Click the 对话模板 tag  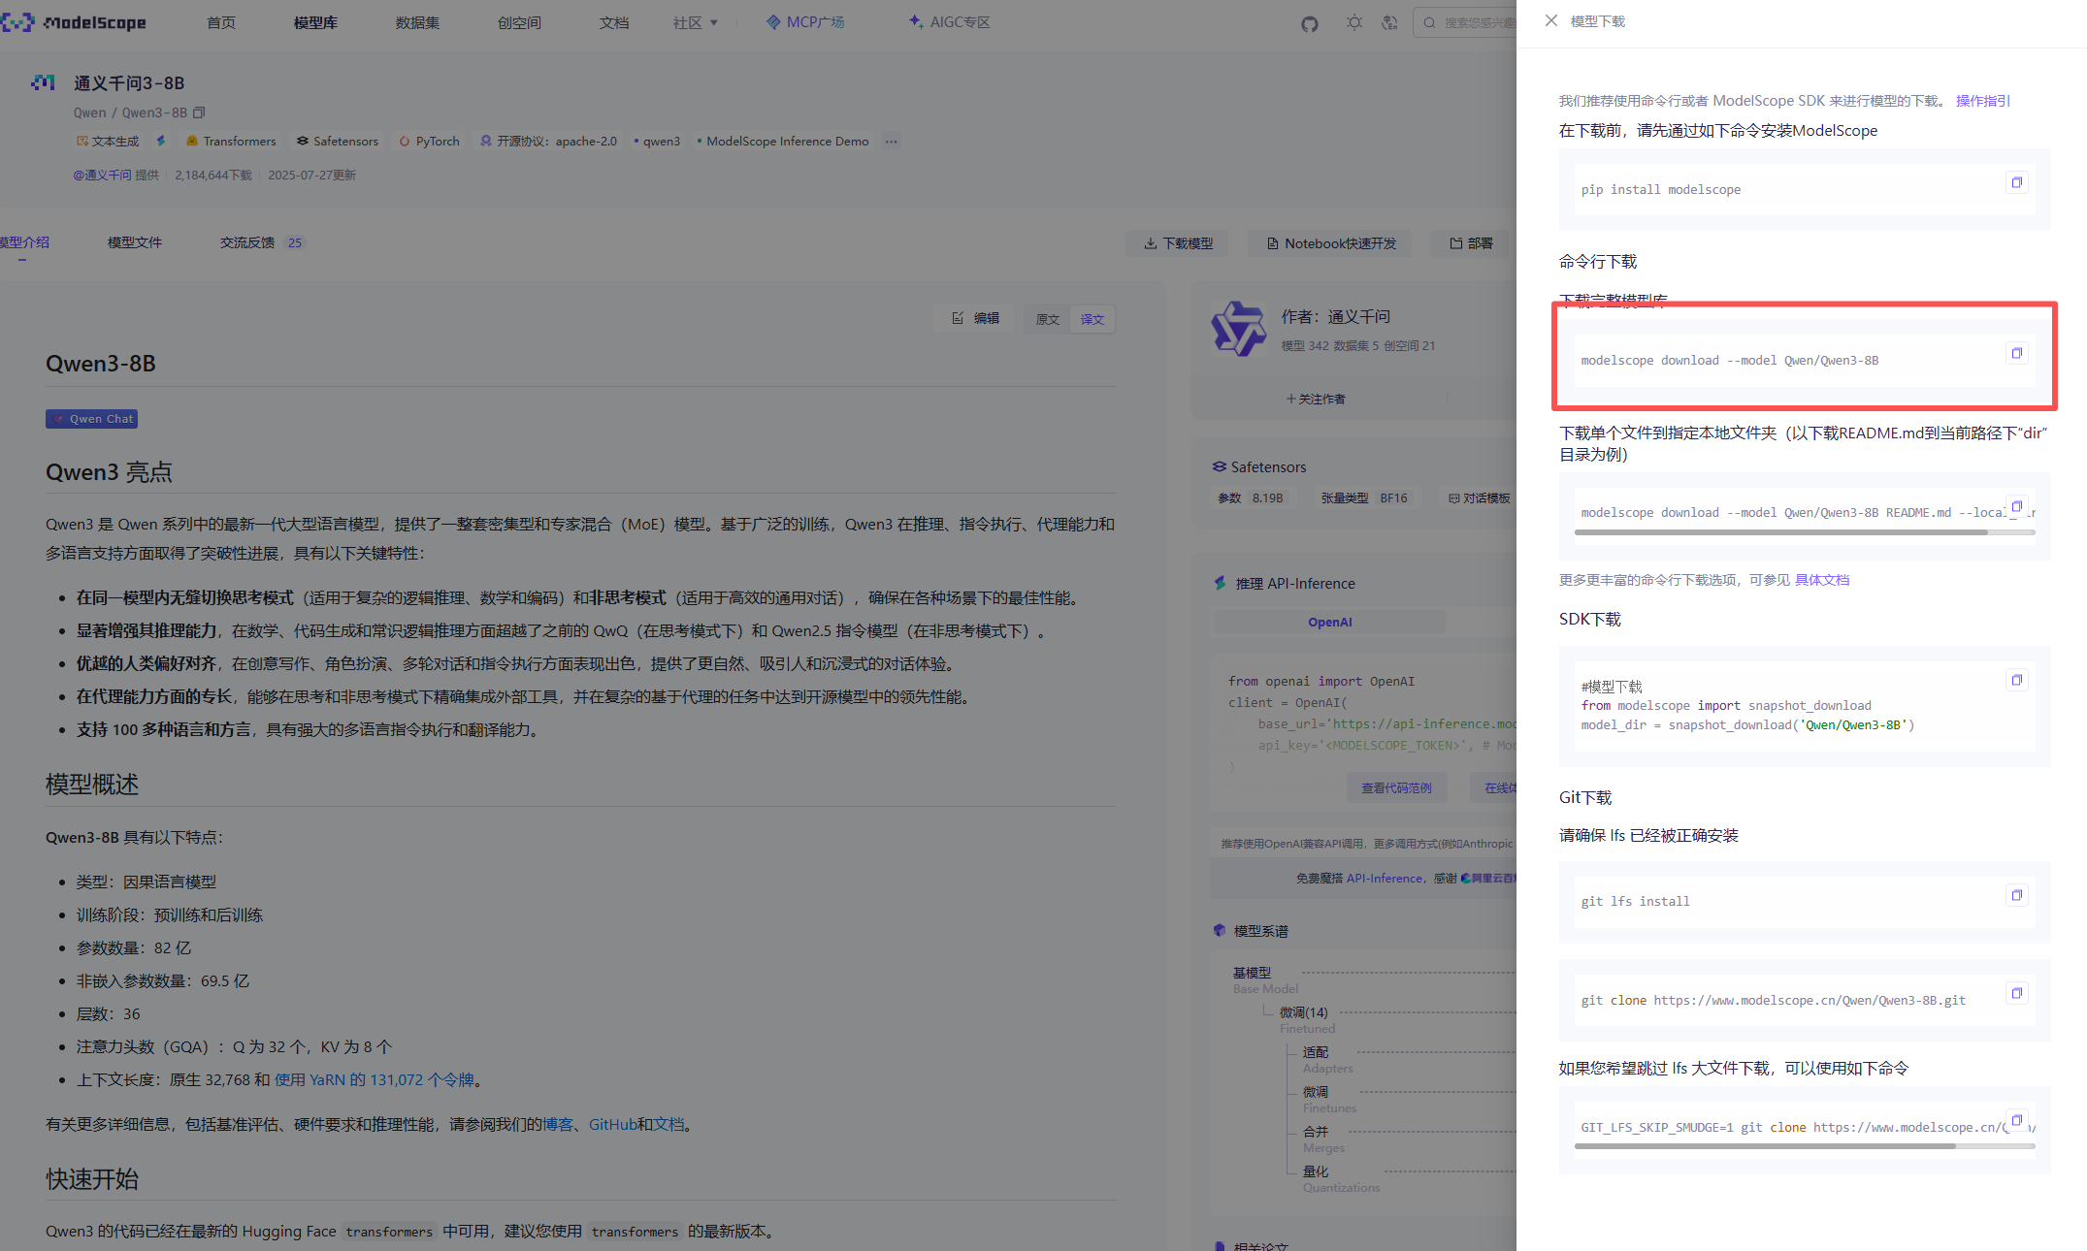pyautogui.click(x=1479, y=498)
